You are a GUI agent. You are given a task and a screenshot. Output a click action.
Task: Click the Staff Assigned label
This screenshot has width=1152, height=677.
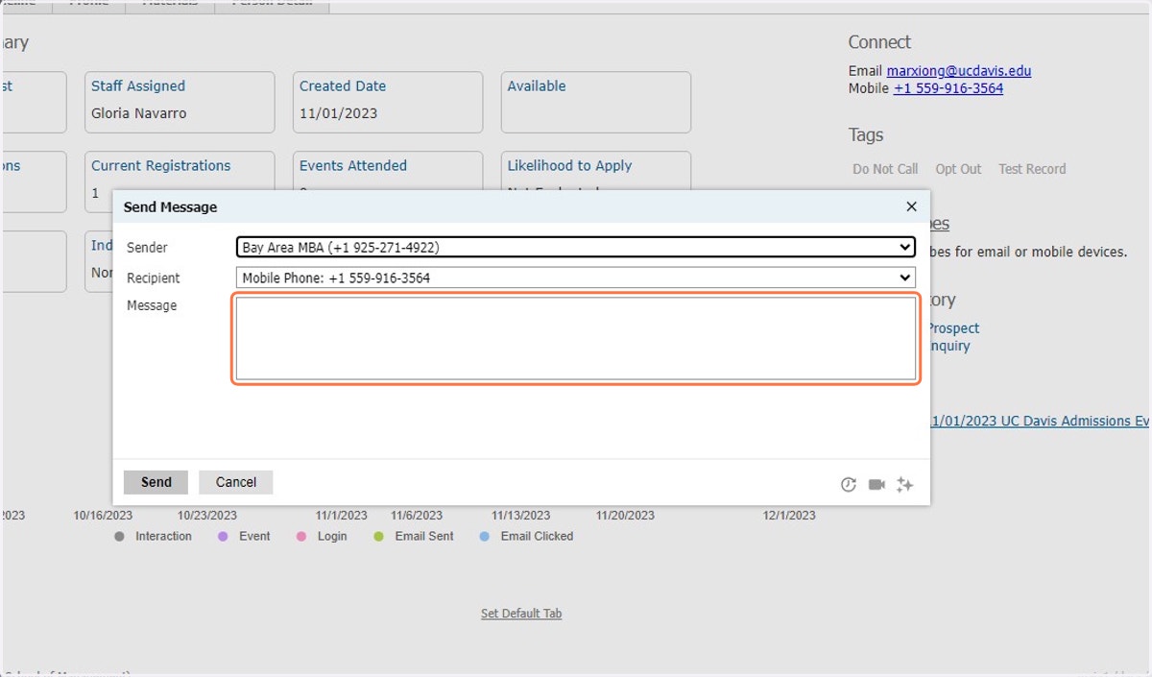coord(138,86)
